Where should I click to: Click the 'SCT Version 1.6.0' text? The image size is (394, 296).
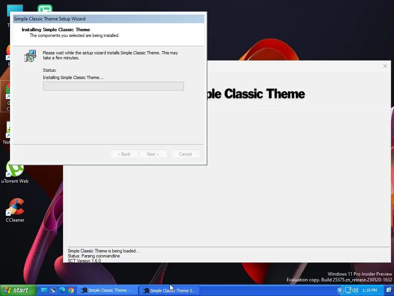click(84, 261)
